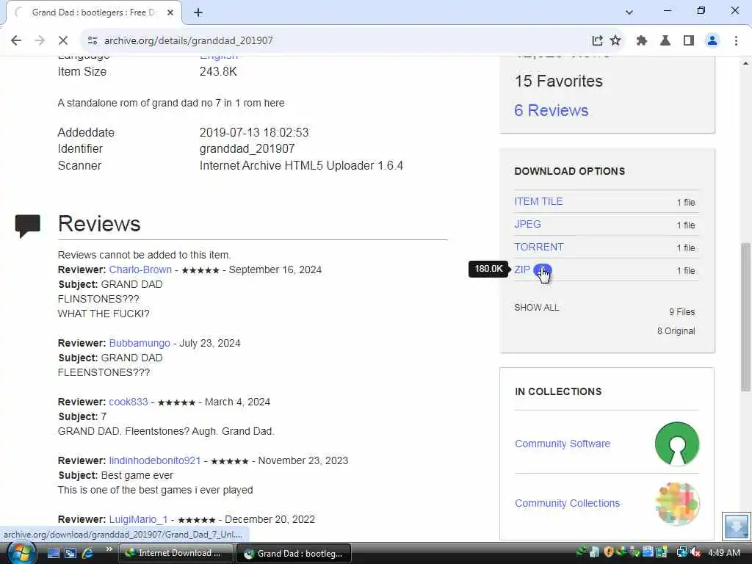
Task: Open the 6 Reviews link
Action: pos(551,110)
